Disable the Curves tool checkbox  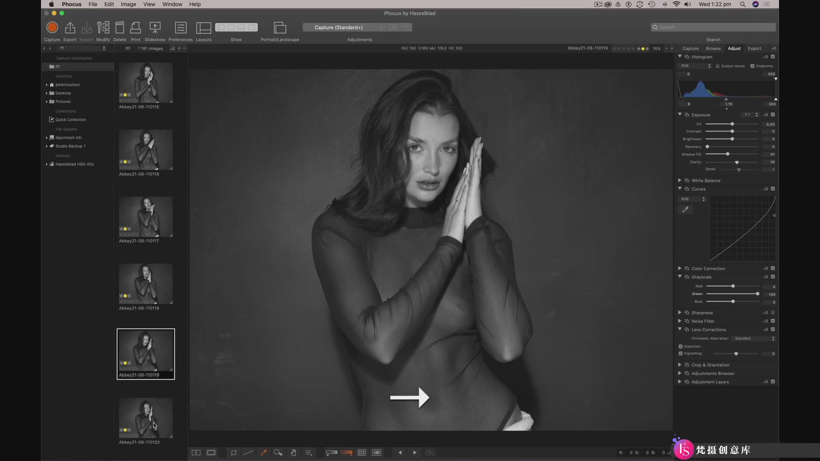pos(773,189)
